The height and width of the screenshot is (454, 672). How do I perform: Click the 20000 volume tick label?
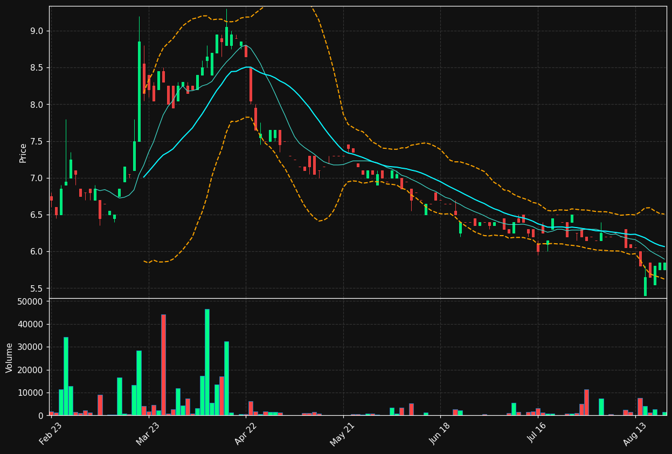tap(31, 370)
